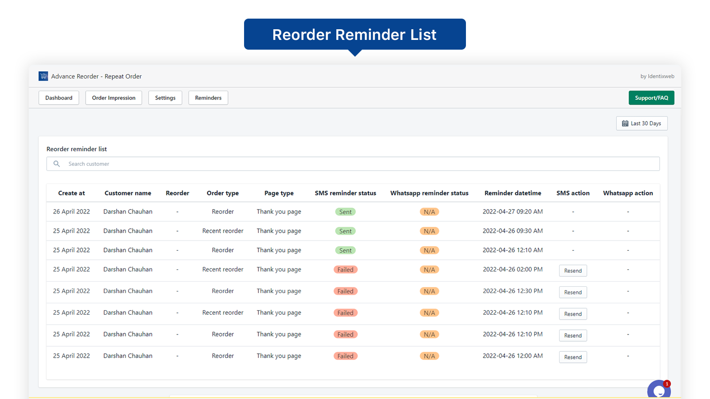Click the Whatsapp action column header
The width and height of the screenshot is (710, 399).
tap(628, 193)
